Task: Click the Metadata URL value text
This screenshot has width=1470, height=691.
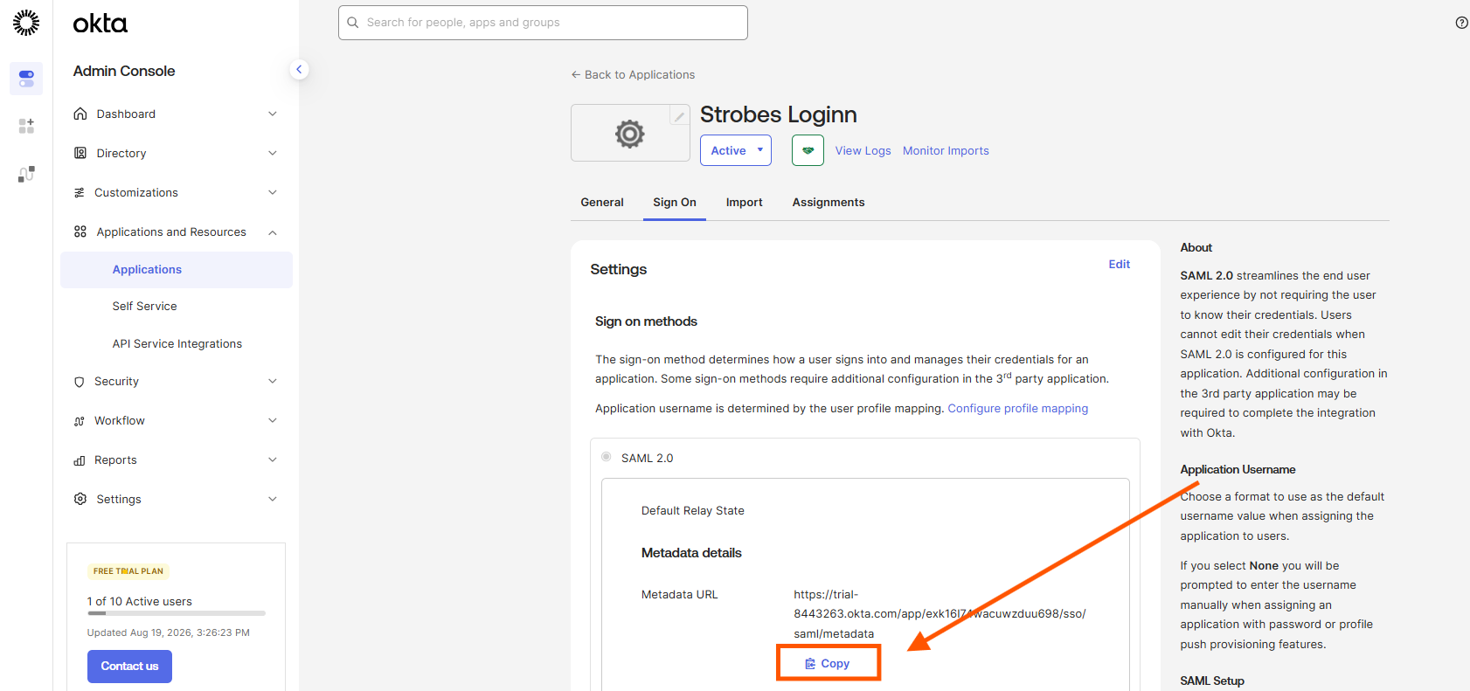Action: pyautogui.click(x=940, y=614)
